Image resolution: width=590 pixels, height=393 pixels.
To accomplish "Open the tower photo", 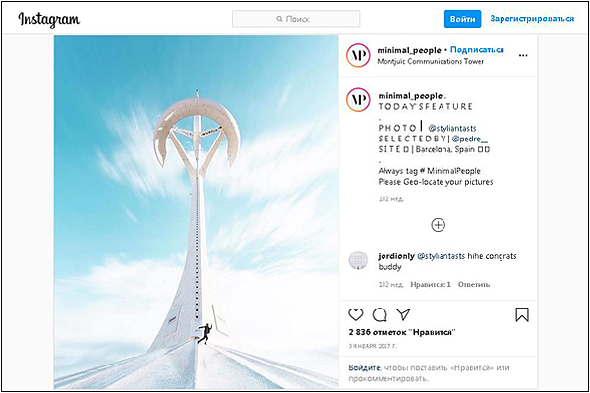I will coord(197,212).
